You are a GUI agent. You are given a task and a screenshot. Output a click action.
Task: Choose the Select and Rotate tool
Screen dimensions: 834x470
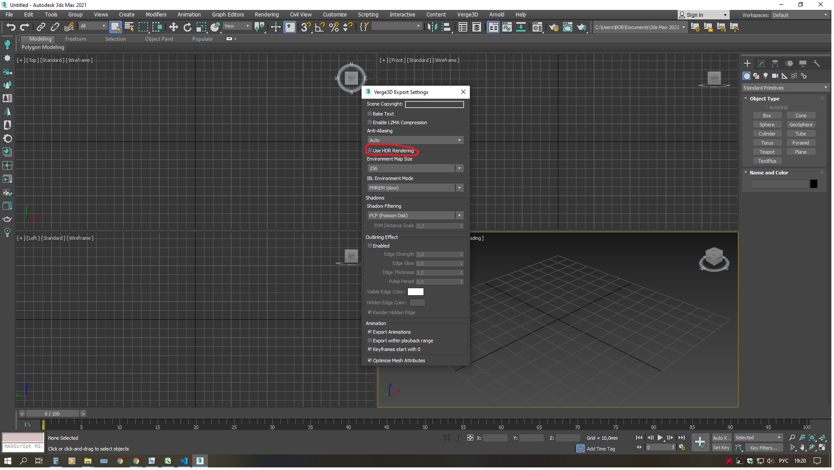coord(187,27)
